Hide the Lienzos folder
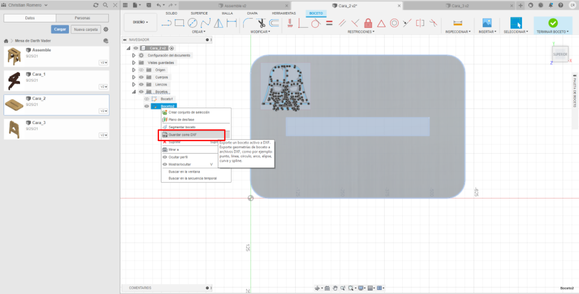 [141, 84]
